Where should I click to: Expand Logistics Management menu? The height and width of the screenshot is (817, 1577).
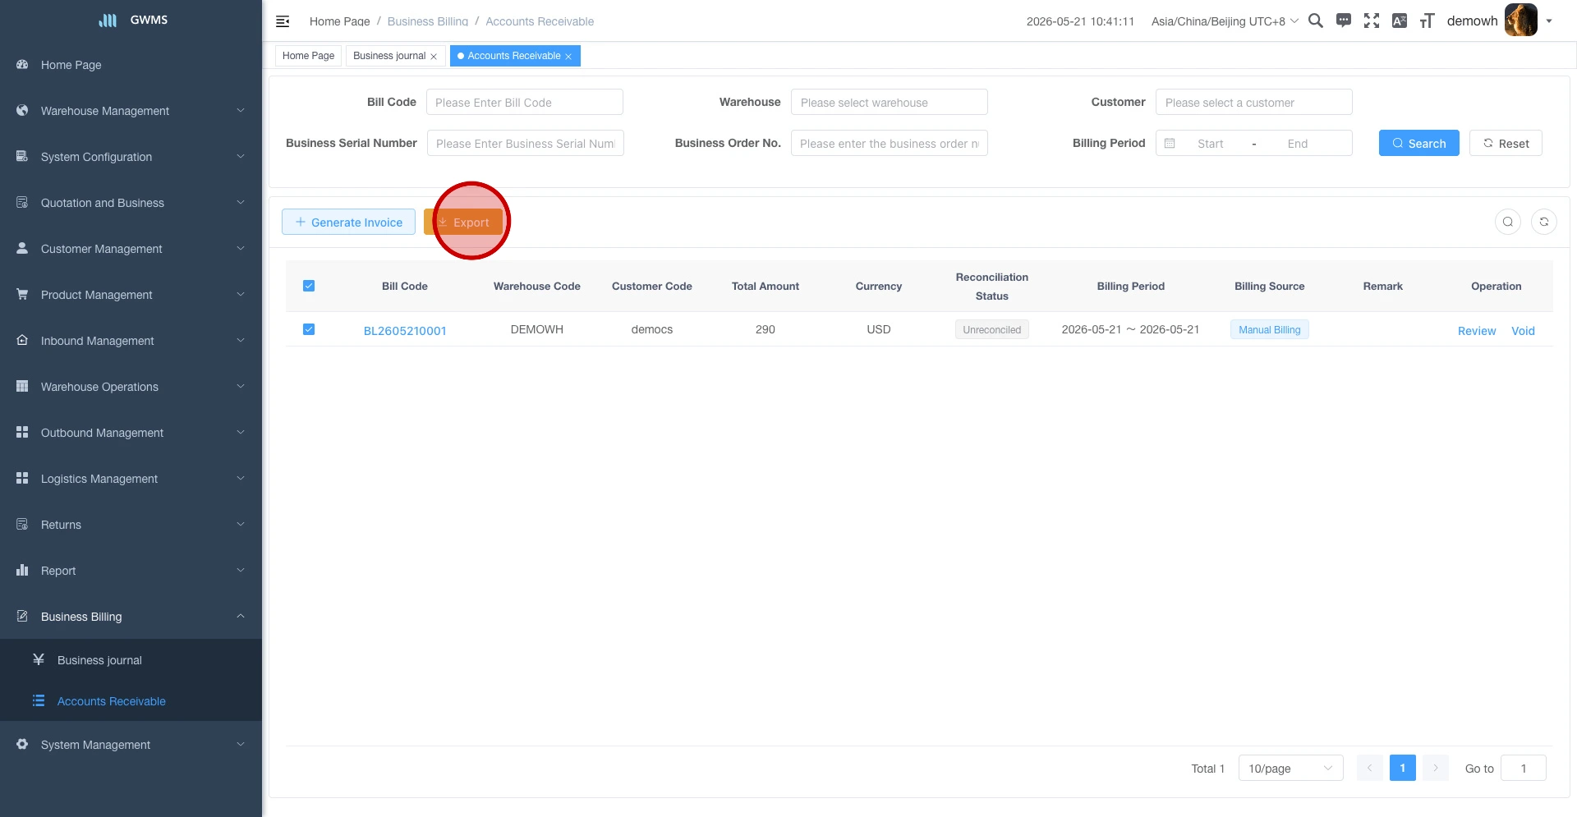[x=131, y=479]
